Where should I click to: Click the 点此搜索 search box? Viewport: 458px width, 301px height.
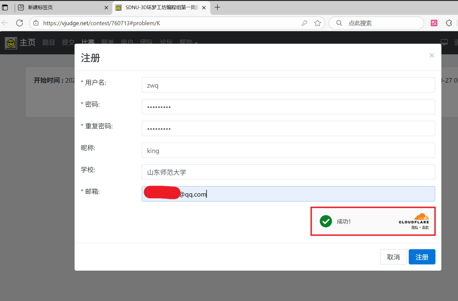381,23
